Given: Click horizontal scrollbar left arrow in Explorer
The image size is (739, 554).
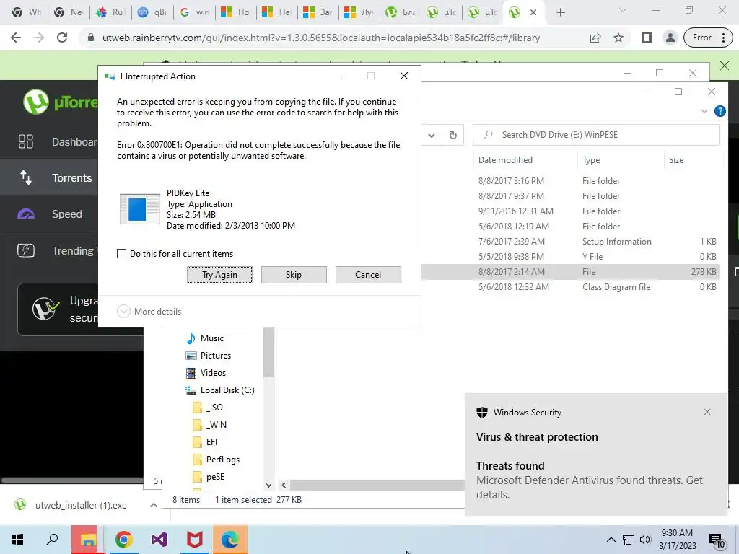Looking at the screenshot, I should coord(284,485).
